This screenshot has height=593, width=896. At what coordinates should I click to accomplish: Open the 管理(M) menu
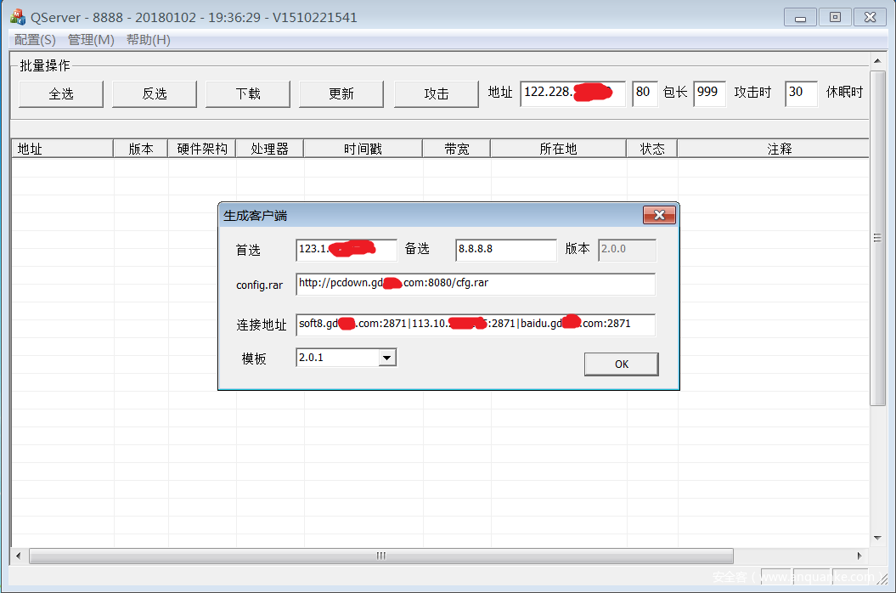pos(91,39)
